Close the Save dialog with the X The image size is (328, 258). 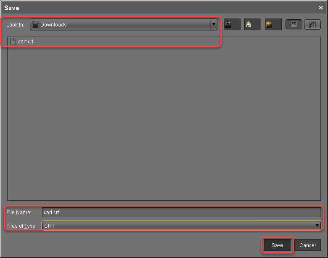pyautogui.click(x=321, y=8)
